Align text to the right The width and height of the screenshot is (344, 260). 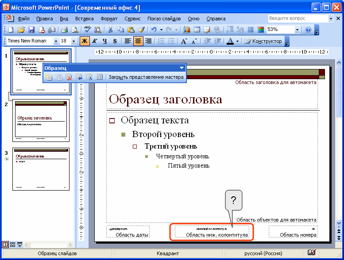coord(148,41)
